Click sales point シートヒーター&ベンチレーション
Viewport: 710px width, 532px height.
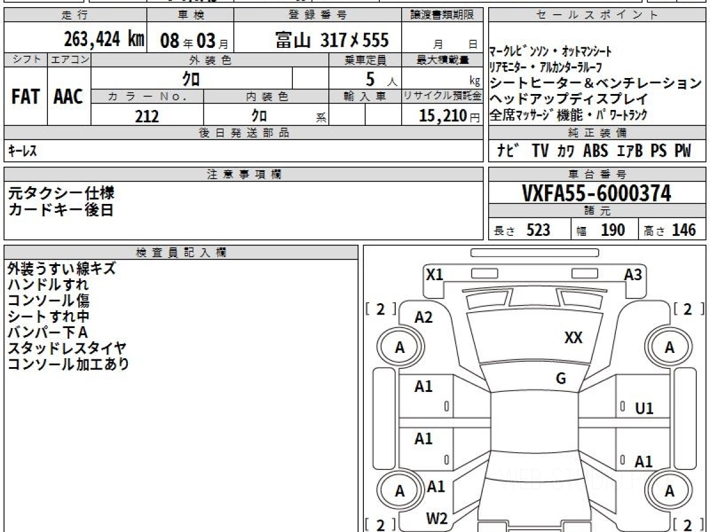tap(595, 83)
